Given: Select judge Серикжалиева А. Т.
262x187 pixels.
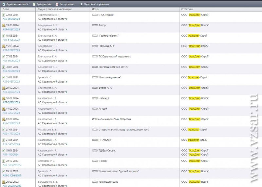Looking at the screenshot, I should [x=49, y=15].
